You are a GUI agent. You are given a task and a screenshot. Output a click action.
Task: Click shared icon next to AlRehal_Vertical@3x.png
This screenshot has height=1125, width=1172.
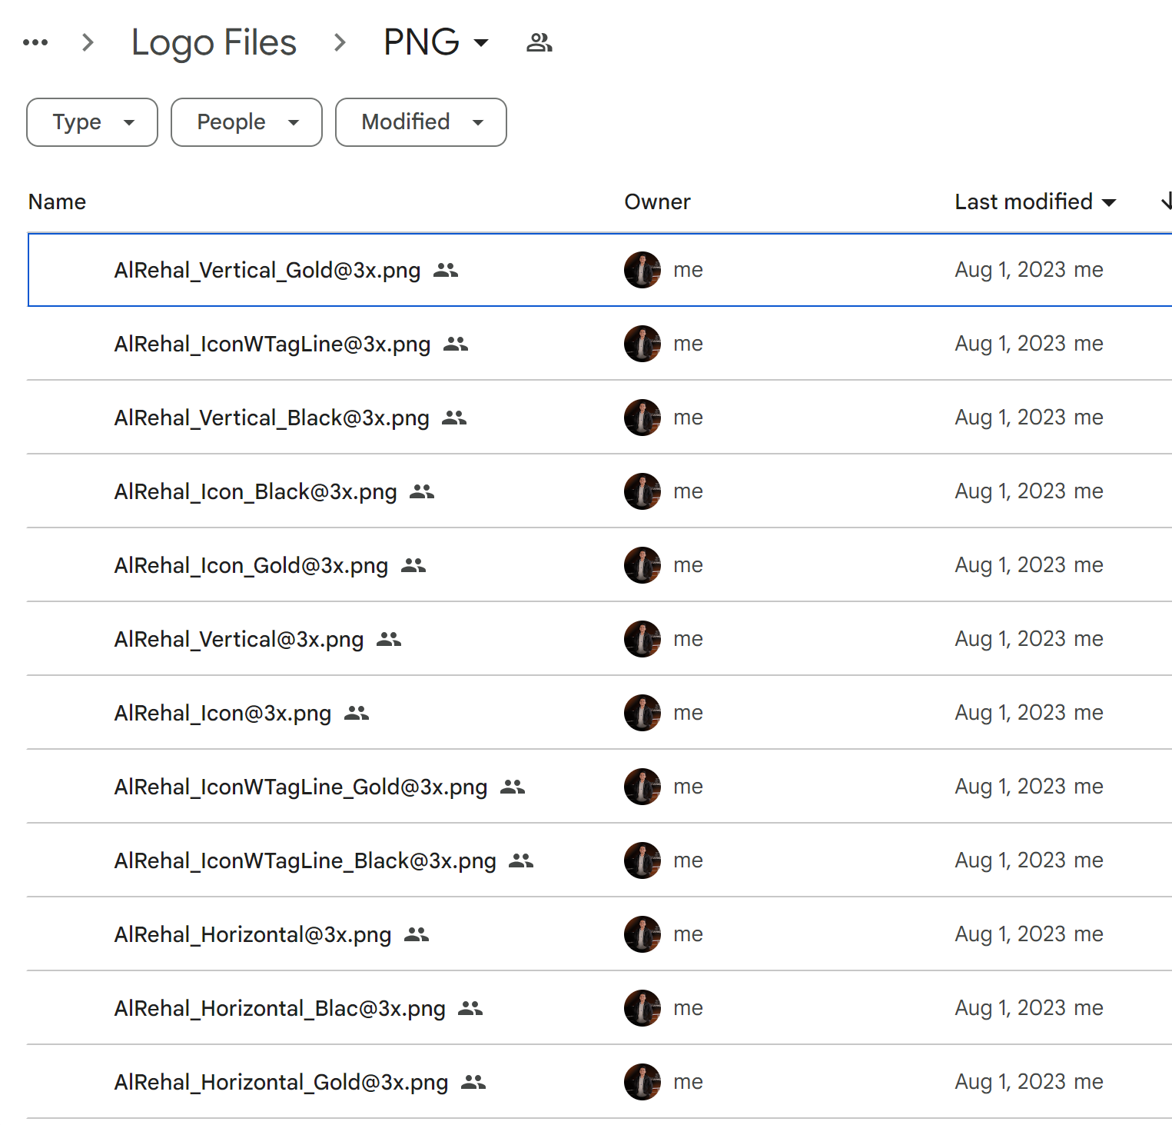[x=389, y=639]
